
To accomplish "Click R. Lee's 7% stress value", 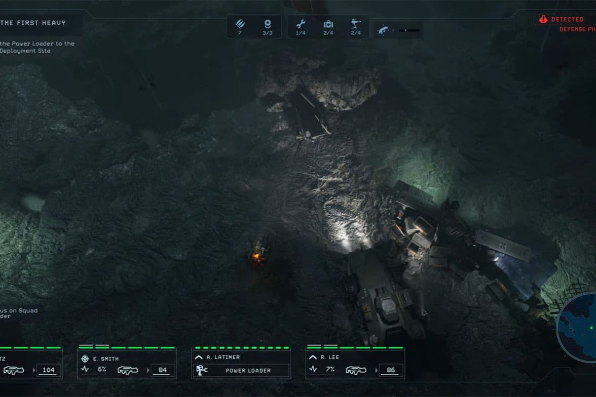I will pyautogui.click(x=330, y=369).
